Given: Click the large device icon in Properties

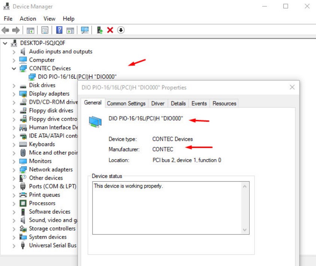Looking at the screenshot, I should tap(95, 122).
